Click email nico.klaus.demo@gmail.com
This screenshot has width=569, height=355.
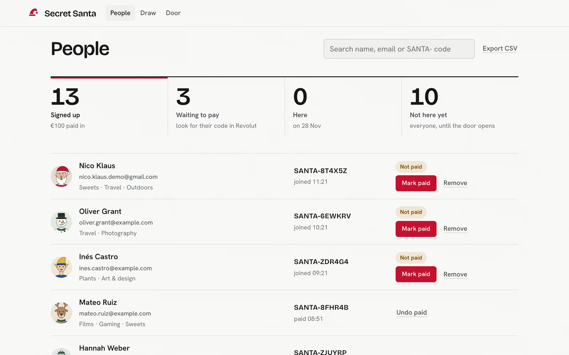(x=118, y=177)
